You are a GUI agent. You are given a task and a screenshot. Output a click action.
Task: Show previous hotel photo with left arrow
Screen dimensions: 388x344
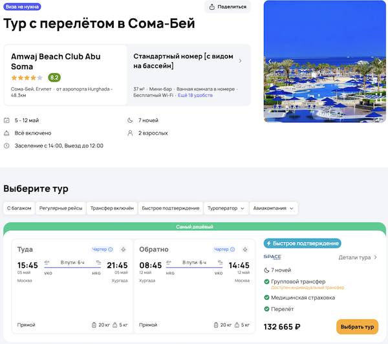click(270, 61)
